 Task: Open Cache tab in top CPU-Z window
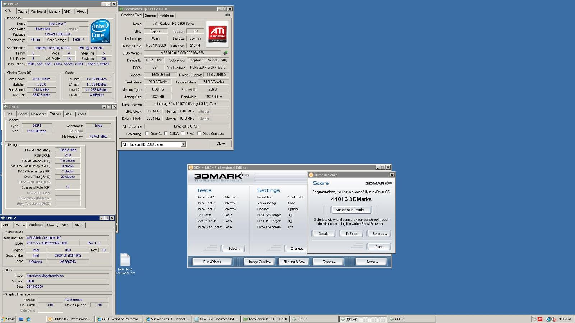(23, 11)
